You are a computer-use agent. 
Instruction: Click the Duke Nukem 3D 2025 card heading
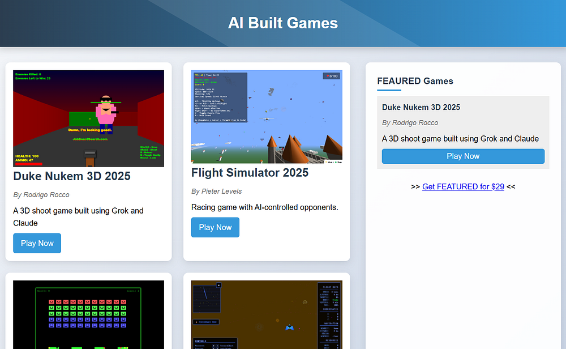pyautogui.click(x=72, y=176)
